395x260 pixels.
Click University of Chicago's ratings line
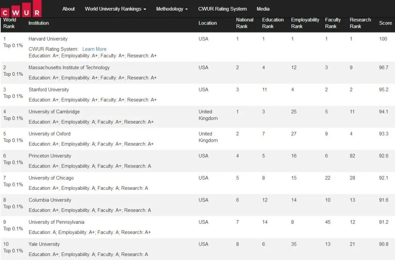click(88, 188)
